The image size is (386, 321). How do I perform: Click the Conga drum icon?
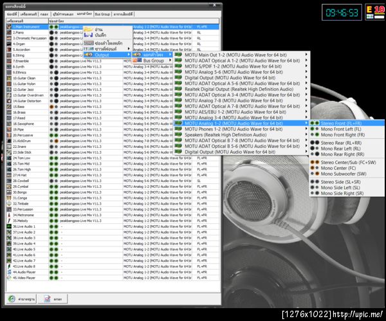[x=9, y=198]
